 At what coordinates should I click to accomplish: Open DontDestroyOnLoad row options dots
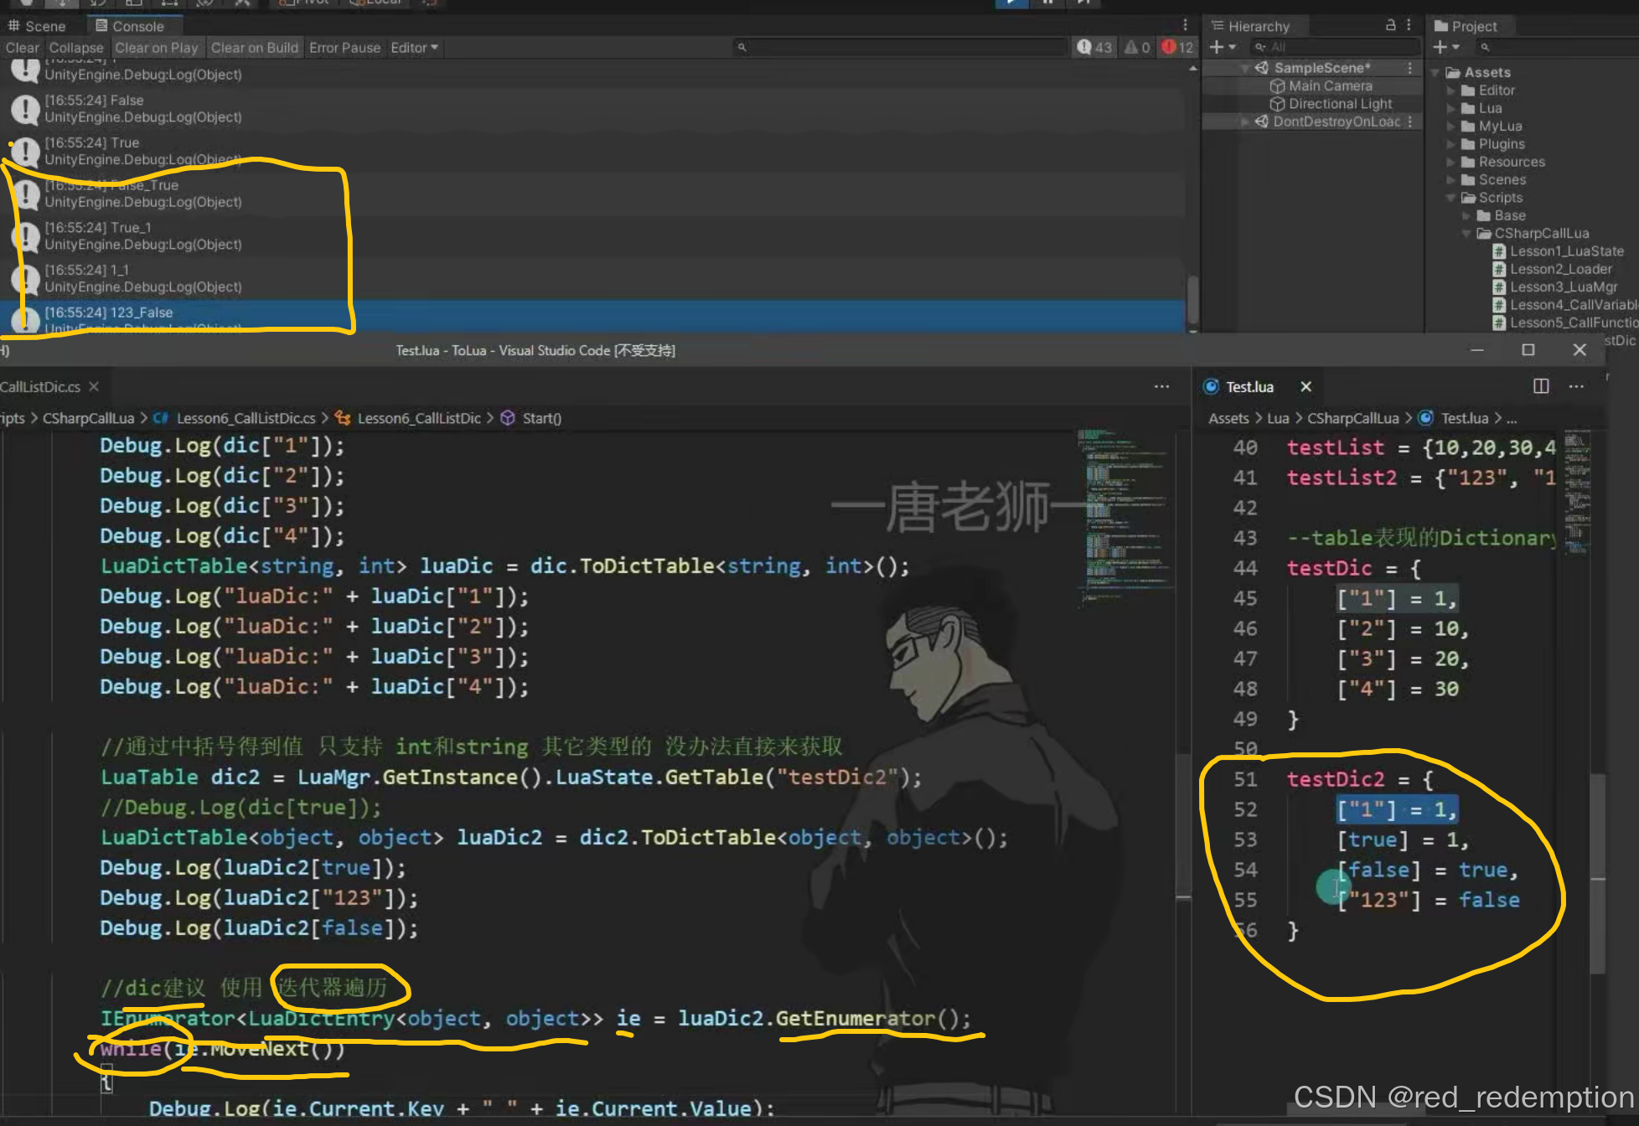1410,122
